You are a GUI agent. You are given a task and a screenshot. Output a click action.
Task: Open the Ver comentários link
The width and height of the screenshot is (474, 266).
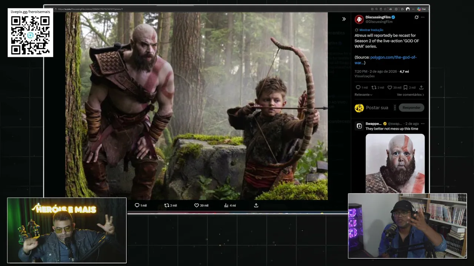point(410,95)
